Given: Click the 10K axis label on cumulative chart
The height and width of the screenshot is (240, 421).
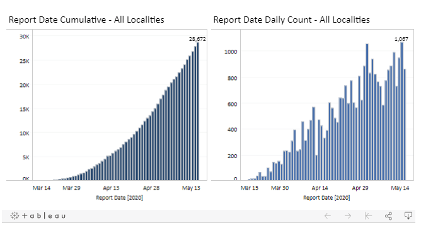Looking at the screenshot, I should point(25,134).
